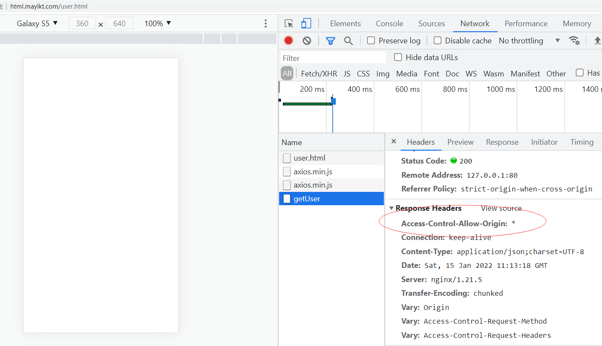Filter requests by WS
The image size is (602, 346).
[x=471, y=74]
